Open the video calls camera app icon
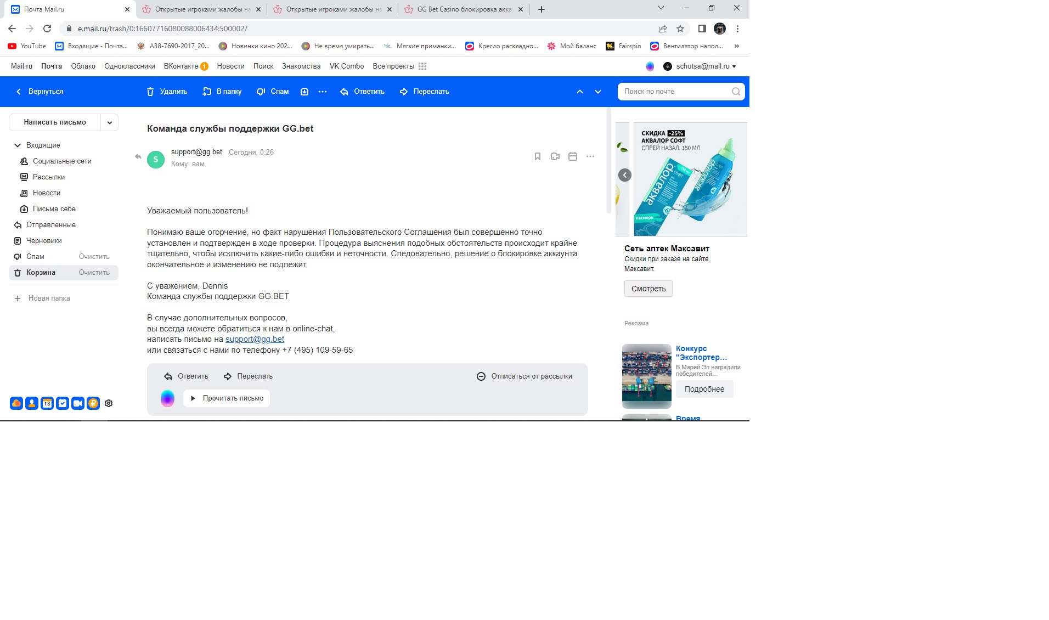1049x620 pixels. pos(78,403)
